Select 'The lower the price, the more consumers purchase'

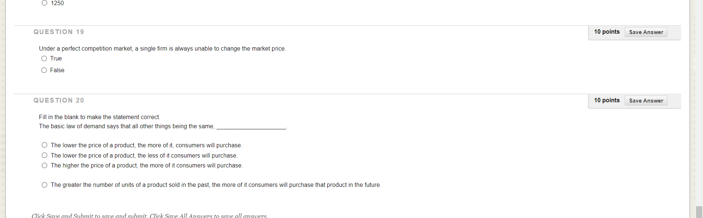[44, 145]
